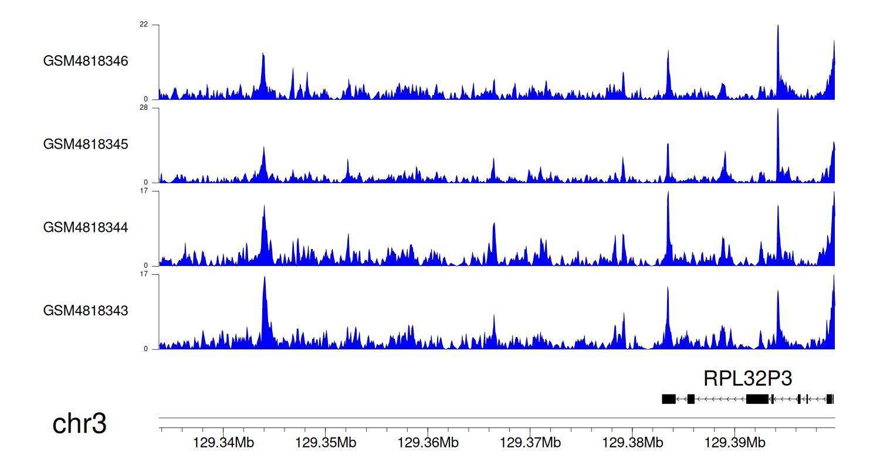Click the widest exon block of RPL32P3

tap(757, 399)
